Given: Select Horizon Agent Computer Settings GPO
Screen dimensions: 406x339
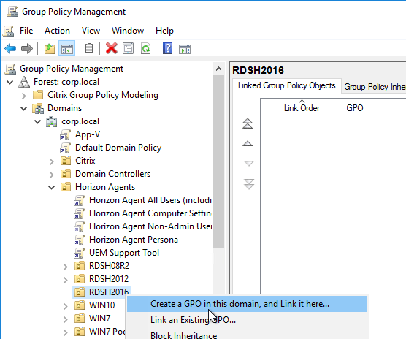Looking at the screenshot, I should [x=150, y=213].
